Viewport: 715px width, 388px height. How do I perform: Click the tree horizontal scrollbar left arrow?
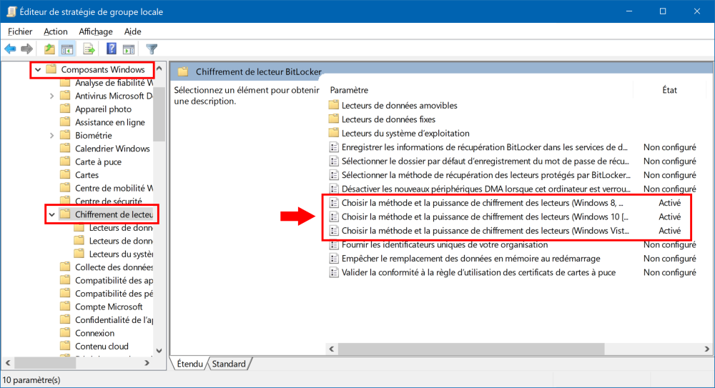(x=8, y=363)
